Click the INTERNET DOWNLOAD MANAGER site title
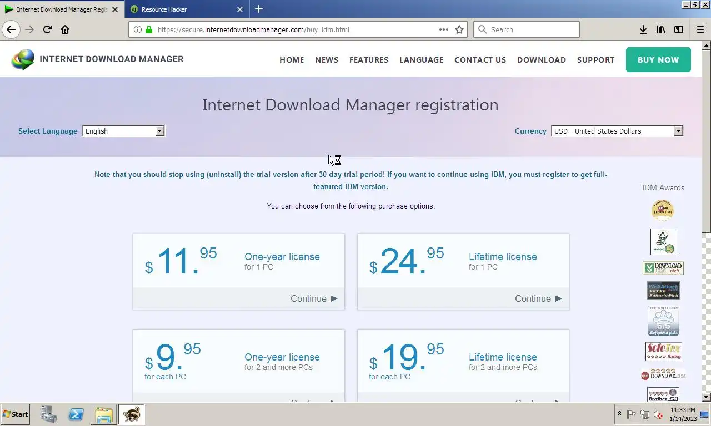Image resolution: width=711 pixels, height=426 pixels. tap(112, 59)
